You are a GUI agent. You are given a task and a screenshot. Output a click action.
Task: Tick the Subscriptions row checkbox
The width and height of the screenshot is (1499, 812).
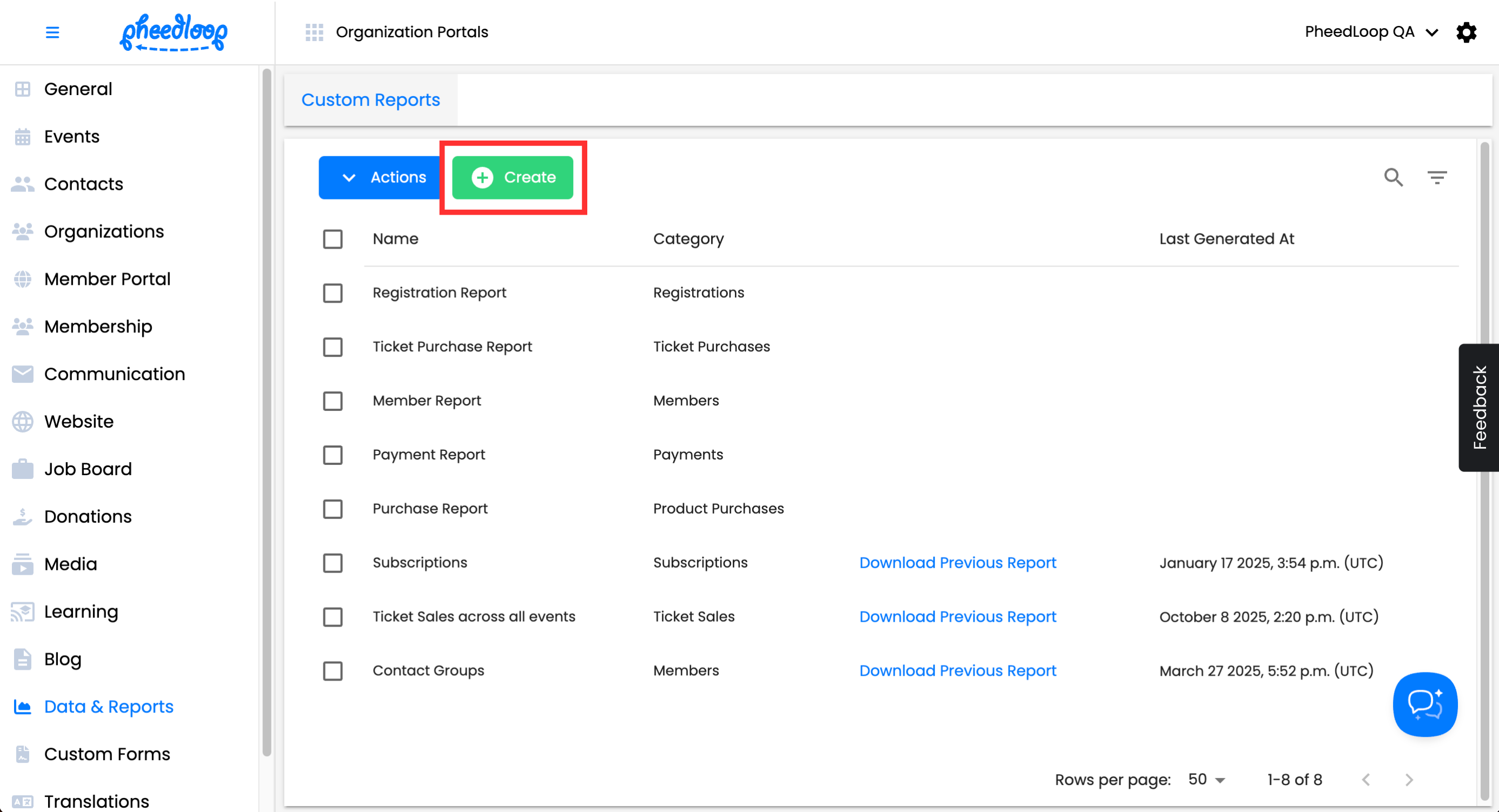pos(333,562)
